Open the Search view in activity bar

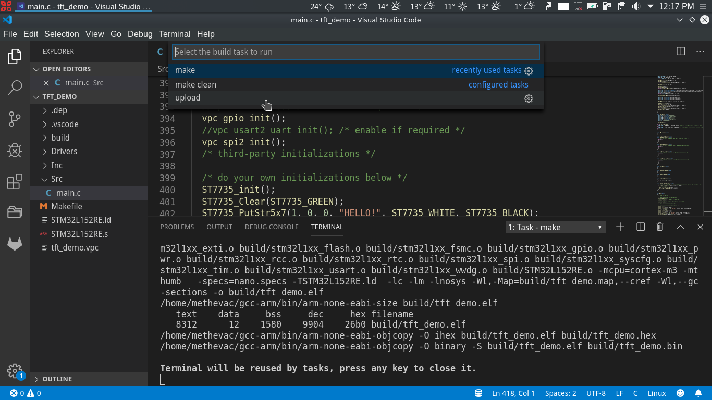tap(15, 87)
